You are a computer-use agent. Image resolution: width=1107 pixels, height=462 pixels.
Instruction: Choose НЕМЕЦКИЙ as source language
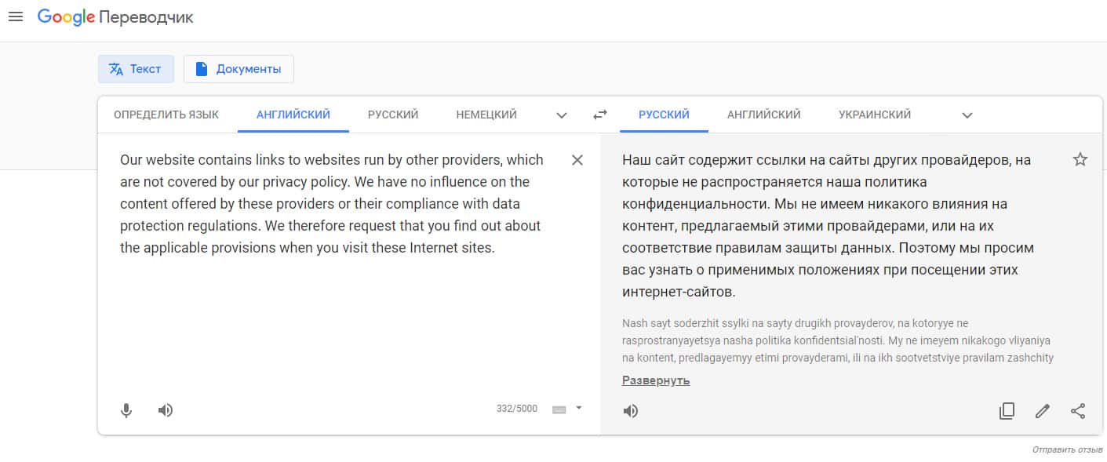tap(486, 115)
